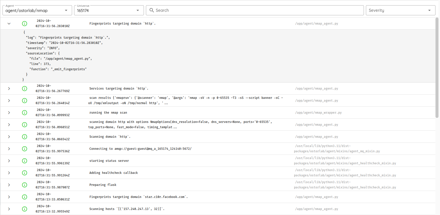Click info icon on 'Scanning domain `http`' row

coord(25,137)
